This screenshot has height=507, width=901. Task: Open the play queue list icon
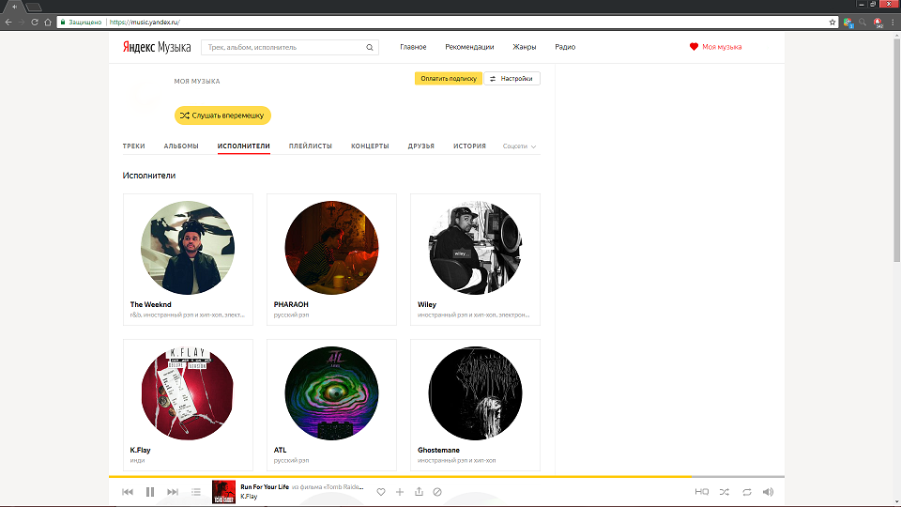pyautogui.click(x=196, y=492)
